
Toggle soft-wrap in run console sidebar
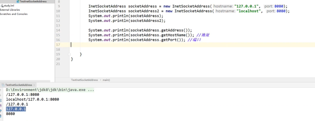1,100
